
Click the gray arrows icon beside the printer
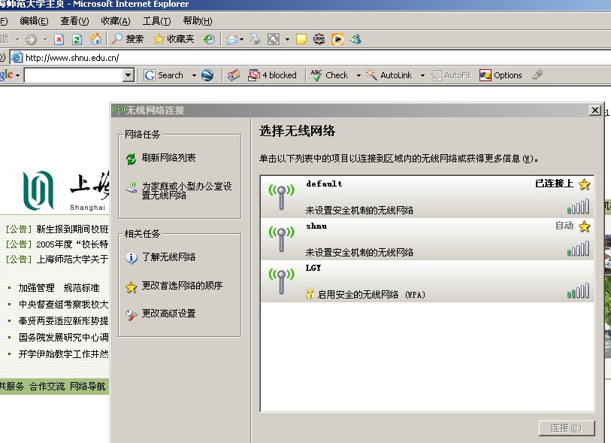(x=274, y=39)
